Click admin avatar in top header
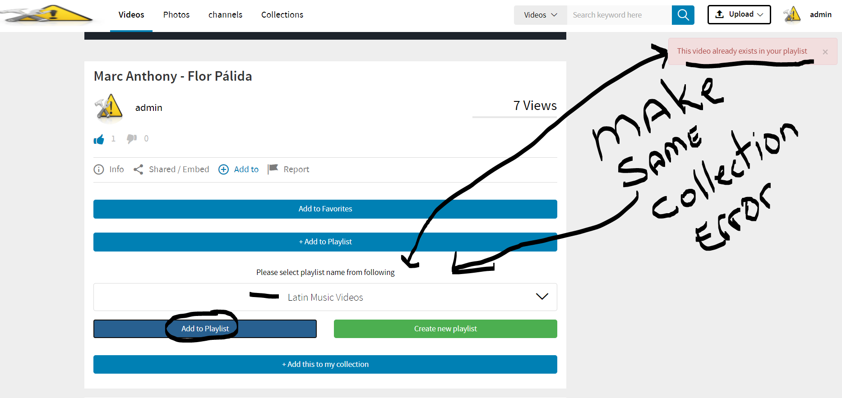Viewport: 842px width, 398px height. pyautogui.click(x=792, y=14)
